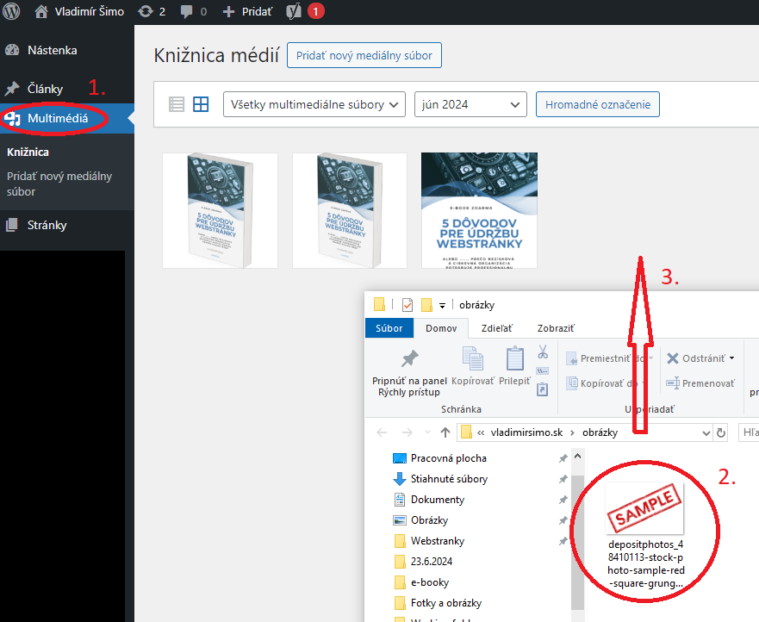The width and height of the screenshot is (759, 622).
Task: Expand the Odstrániť dropdown arrow
Action: [731, 358]
